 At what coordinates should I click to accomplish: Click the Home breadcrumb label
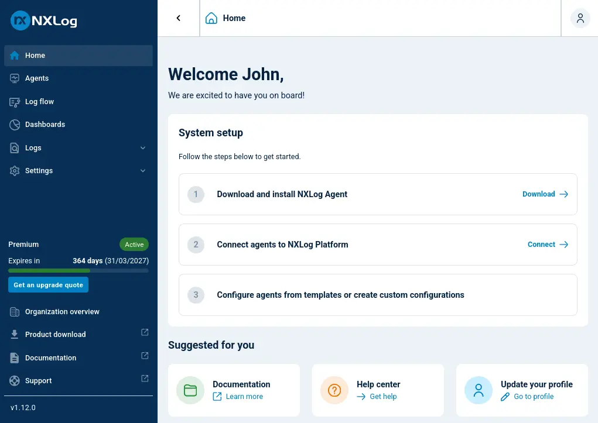pos(234,18)
